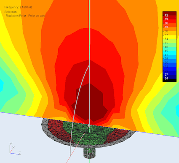Screen dimensions: 179x163
Task: Click the XYZ axis orientation triad
Action: pos(15,149)
